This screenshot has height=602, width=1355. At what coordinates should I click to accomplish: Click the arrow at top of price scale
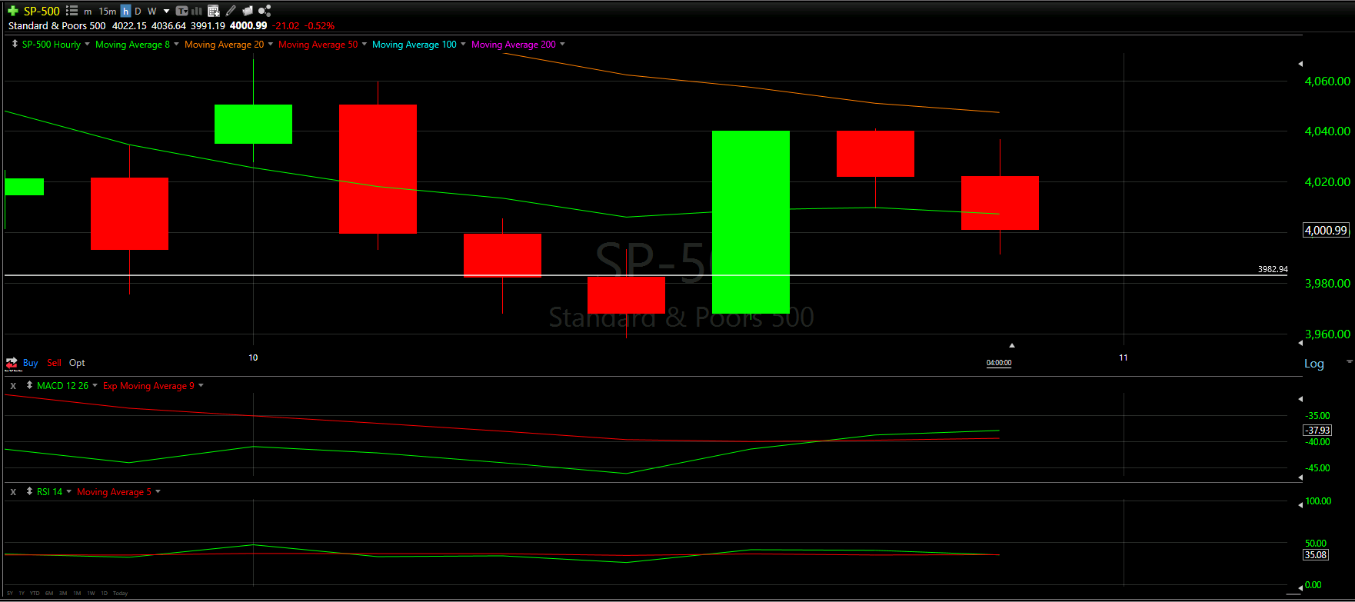[x=1300, y=63]
